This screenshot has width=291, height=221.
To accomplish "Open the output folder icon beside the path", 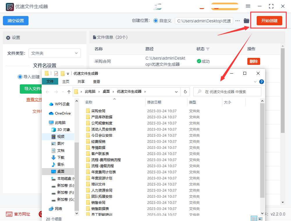I will click(246, 21).
